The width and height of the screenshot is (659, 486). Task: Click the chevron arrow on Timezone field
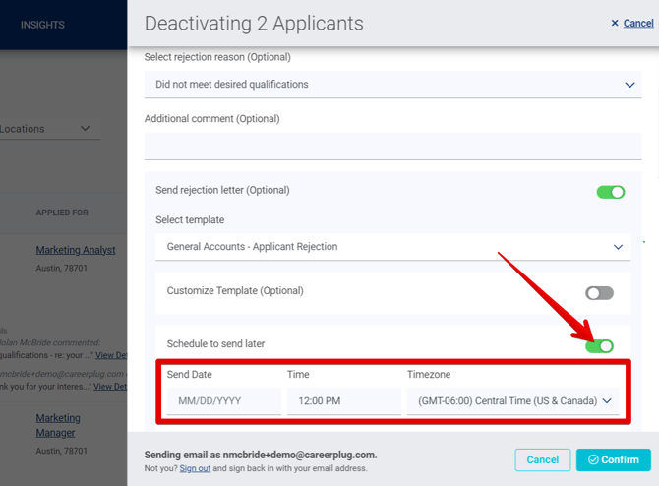point(607,401)
